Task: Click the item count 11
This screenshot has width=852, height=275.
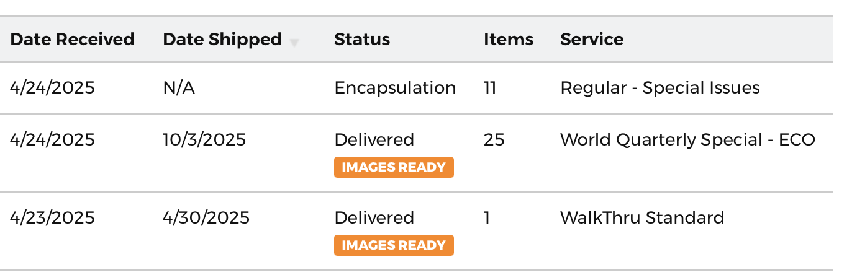Action: 490,88
